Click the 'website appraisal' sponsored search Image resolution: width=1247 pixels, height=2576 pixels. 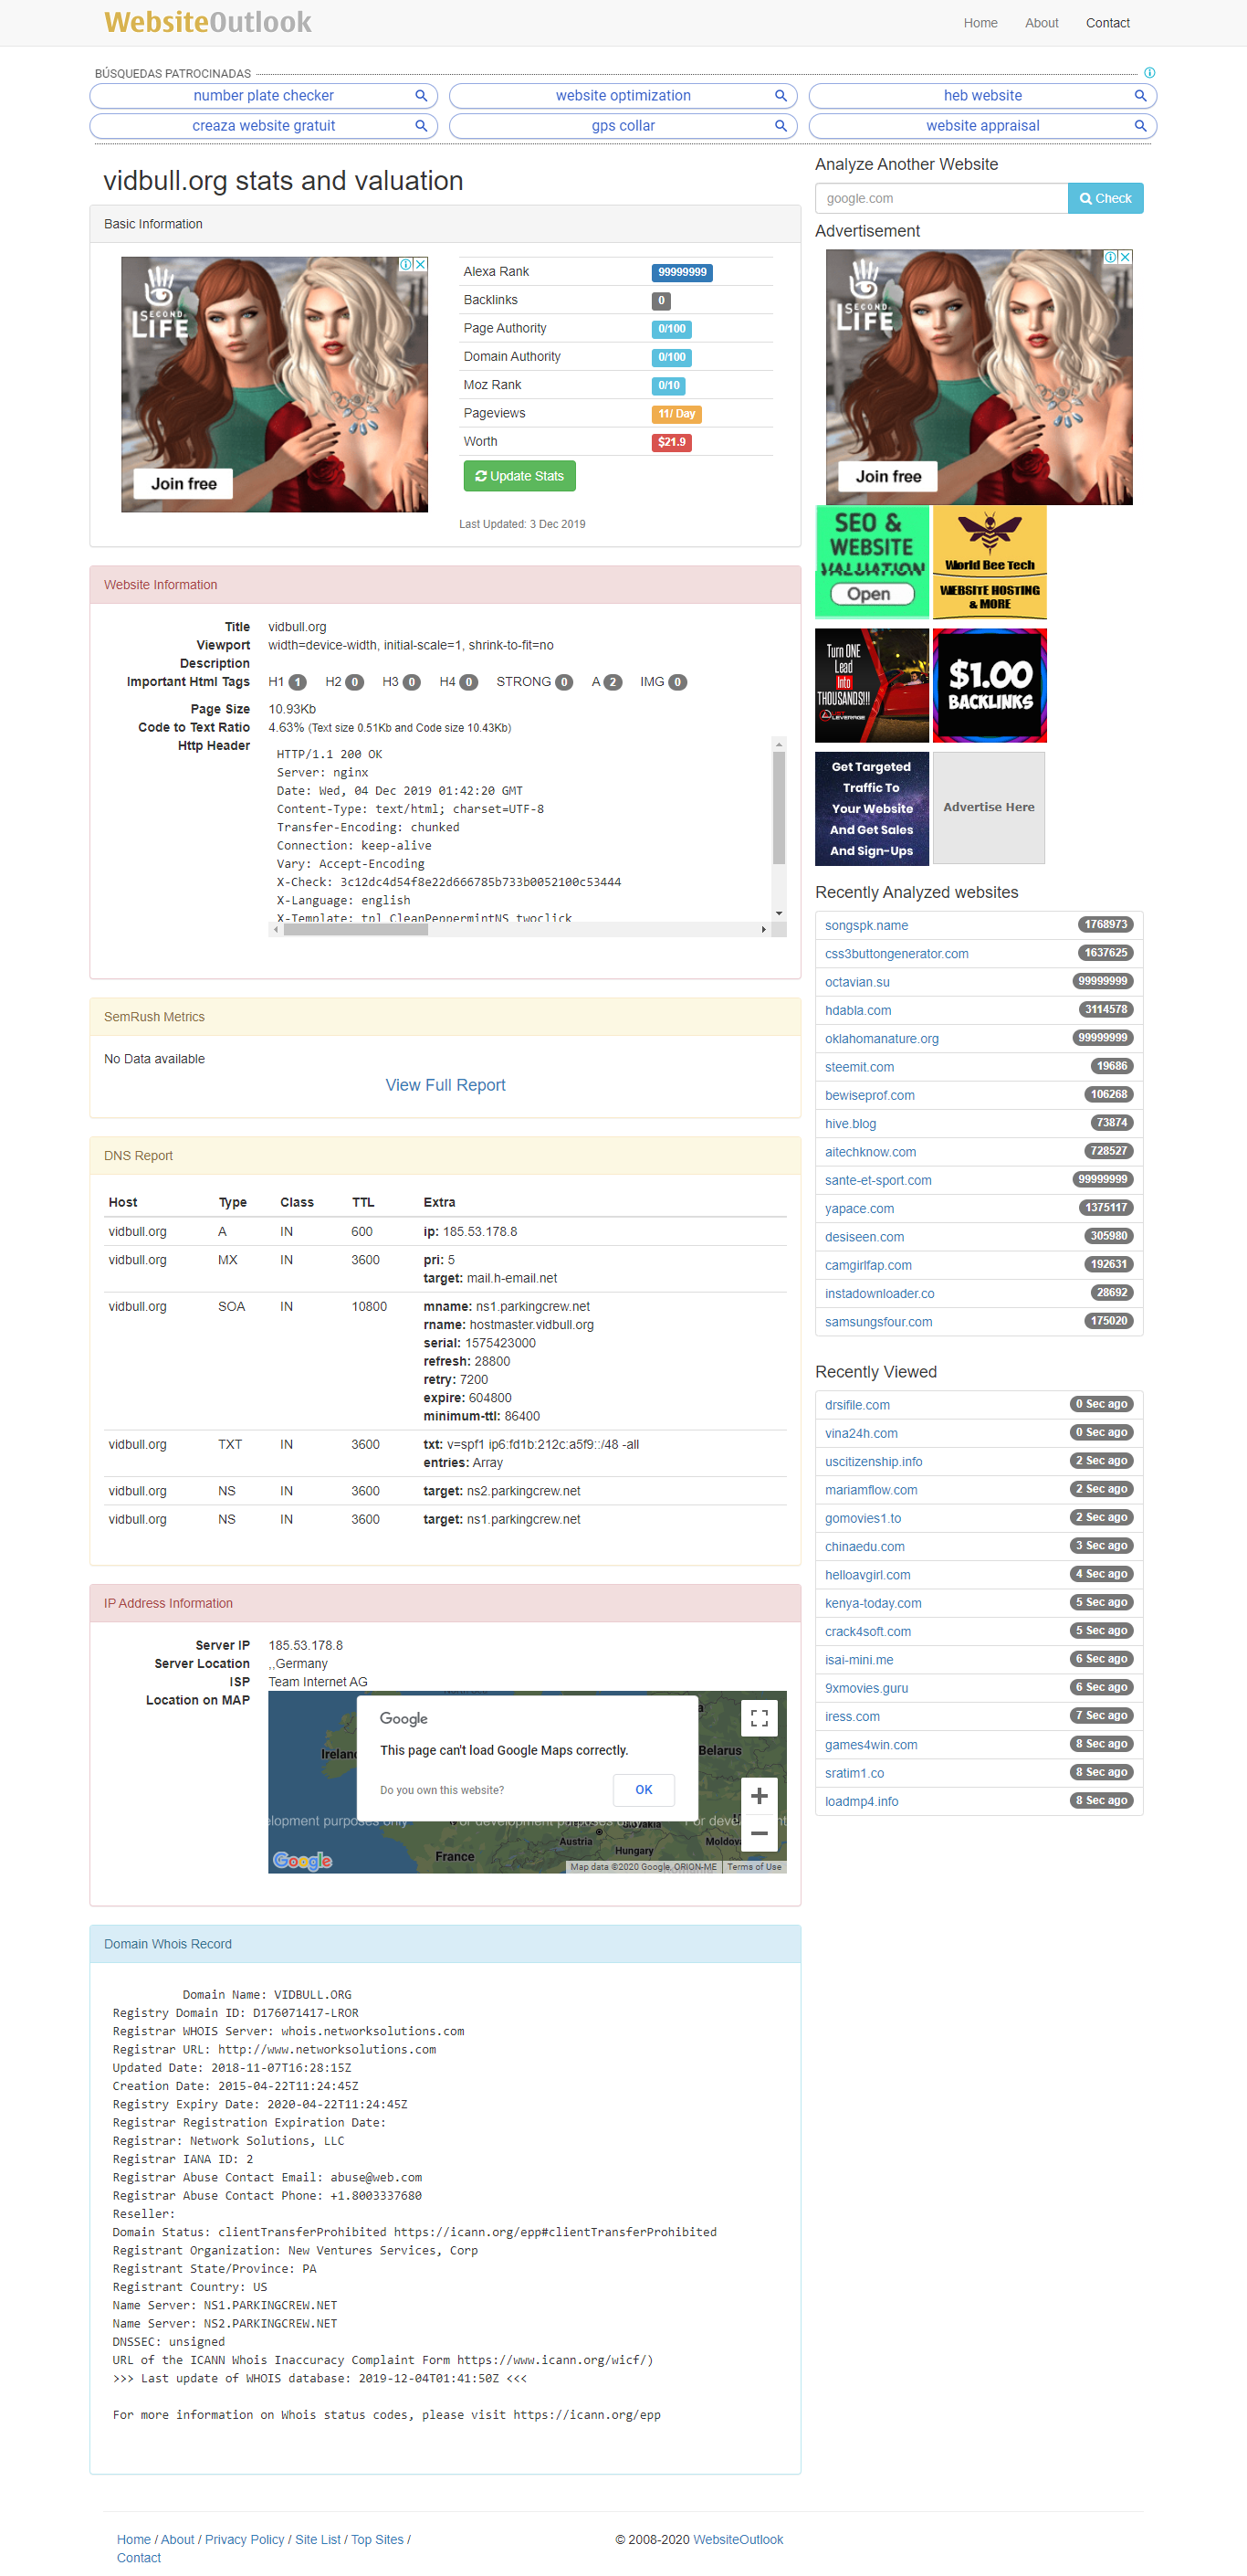(x=982, y=126)
